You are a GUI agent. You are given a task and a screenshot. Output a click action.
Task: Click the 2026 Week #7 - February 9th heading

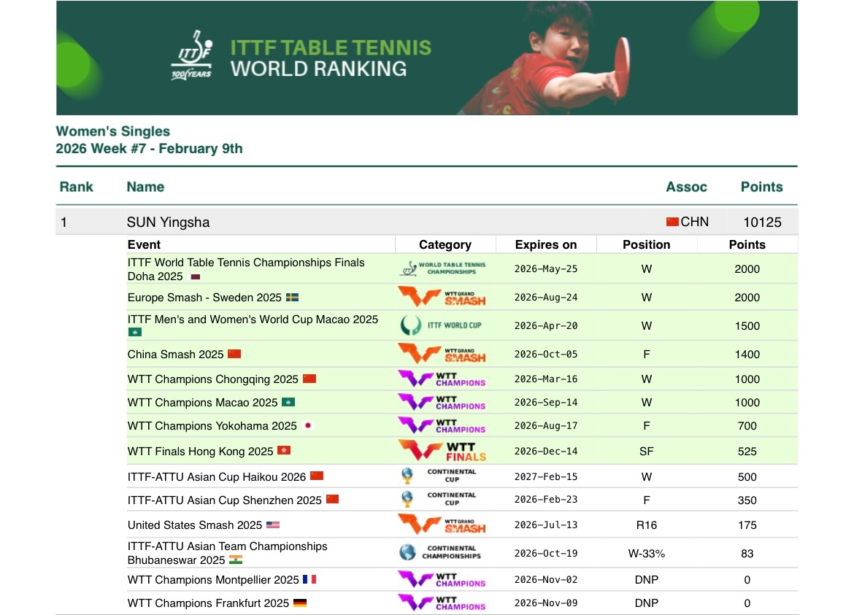[149, 149]
